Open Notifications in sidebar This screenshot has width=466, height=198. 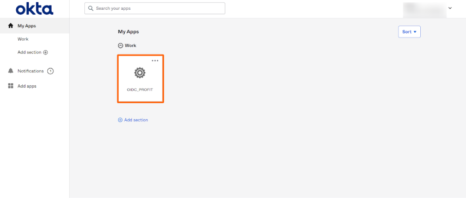[x=30, y=71]
